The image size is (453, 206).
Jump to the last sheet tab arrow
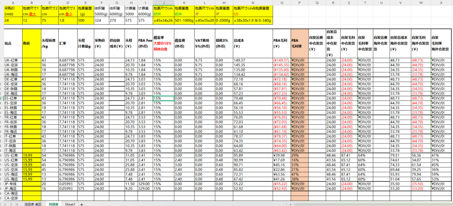(17, 204)
